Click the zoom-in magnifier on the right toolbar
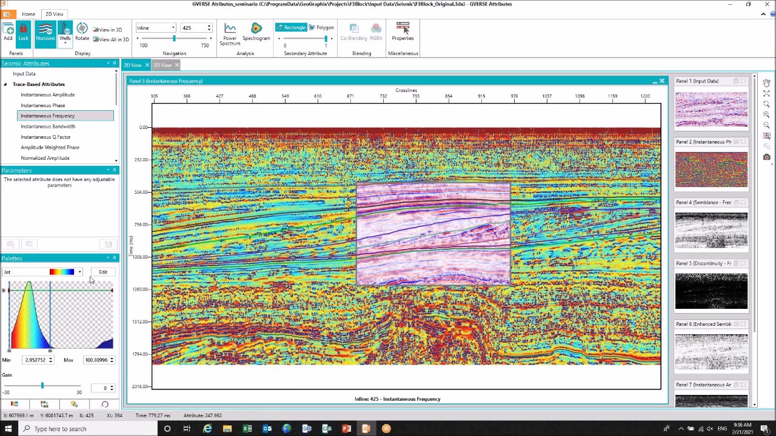 [x=766, y=114]
